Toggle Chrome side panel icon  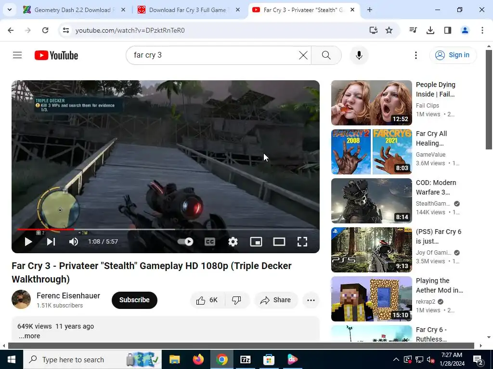tap(448, 30)
